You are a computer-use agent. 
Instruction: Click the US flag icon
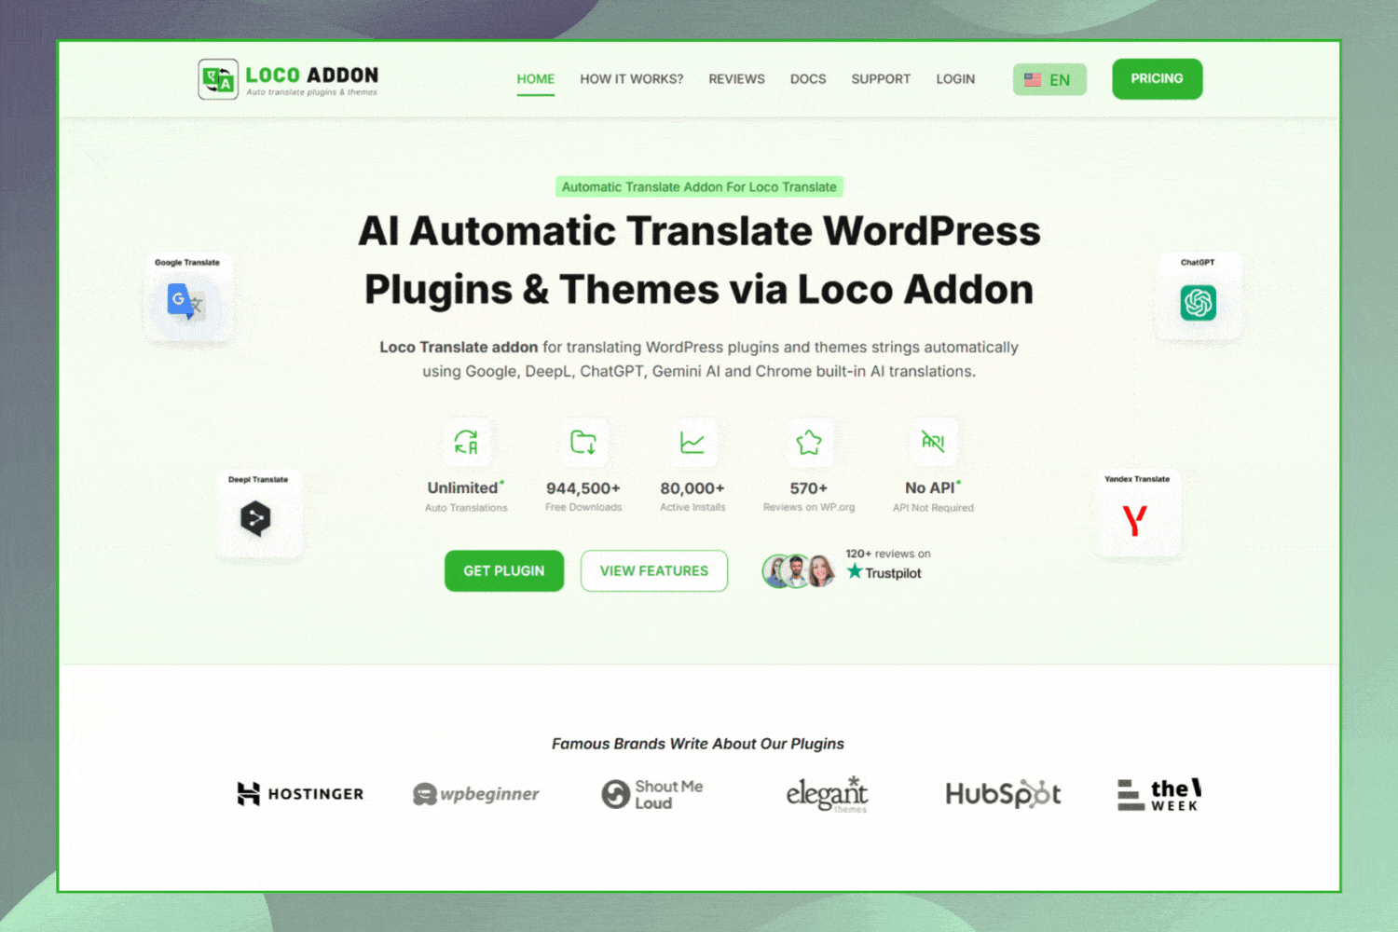pos(1033,79)
